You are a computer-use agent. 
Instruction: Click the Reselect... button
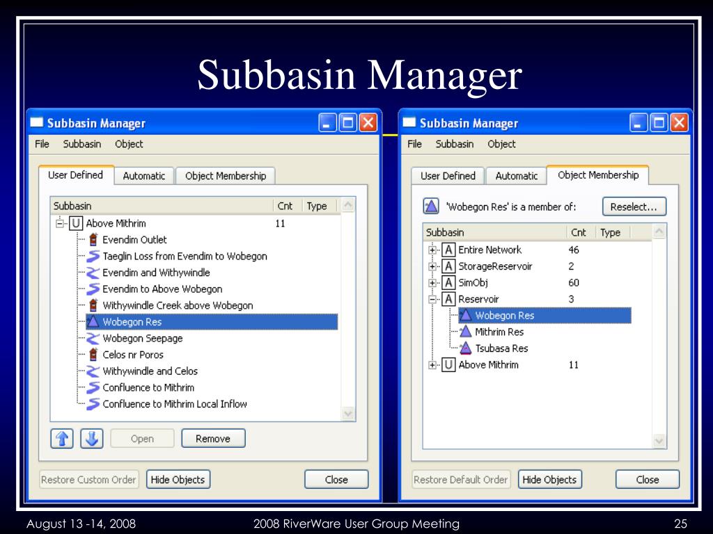[634, 207]
